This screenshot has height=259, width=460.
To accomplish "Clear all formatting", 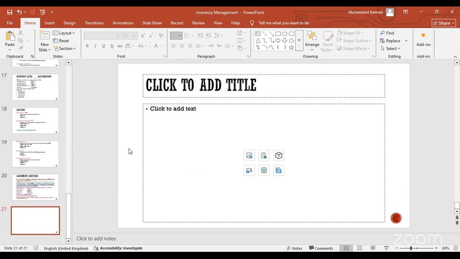I will (x=161, y=36).
